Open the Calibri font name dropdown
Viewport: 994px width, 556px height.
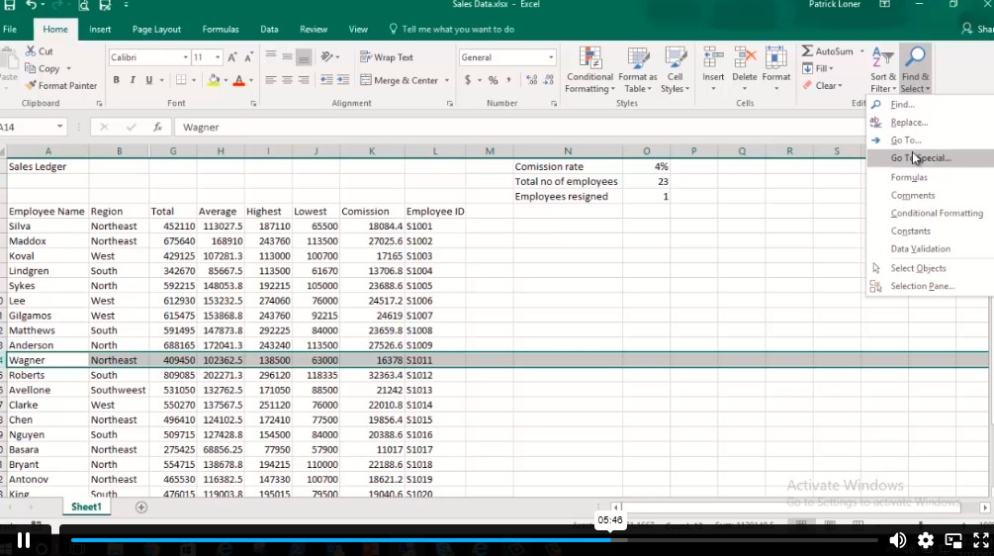(x=186, y=57)
